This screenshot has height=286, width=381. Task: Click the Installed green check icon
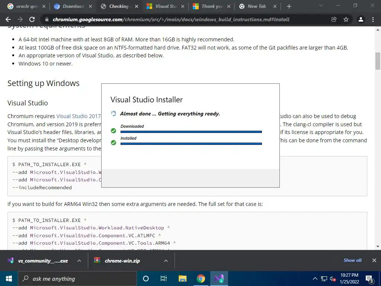[113, 143]
